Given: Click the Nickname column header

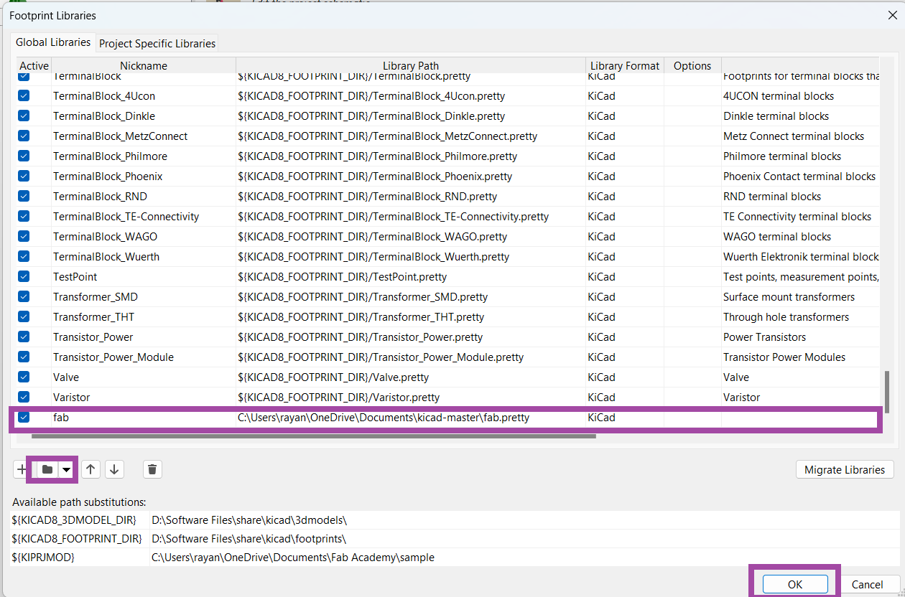Looking at the screenshot, I should click(x=143, y=65).
